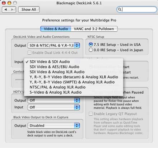Open the DeckLink Output connection dropdown

point(54,46)
